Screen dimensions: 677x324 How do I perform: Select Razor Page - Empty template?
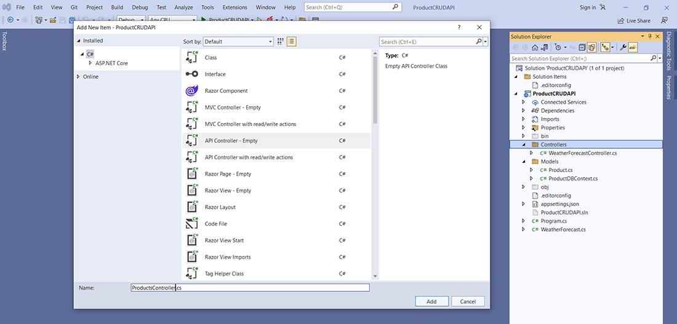[x=276, y=174]
